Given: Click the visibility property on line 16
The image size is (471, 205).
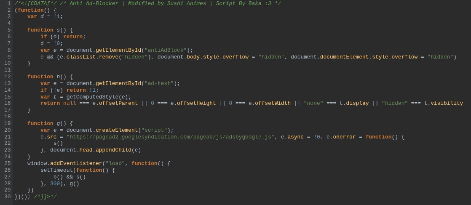Looking at the screenshot, I should click(447, 103).
